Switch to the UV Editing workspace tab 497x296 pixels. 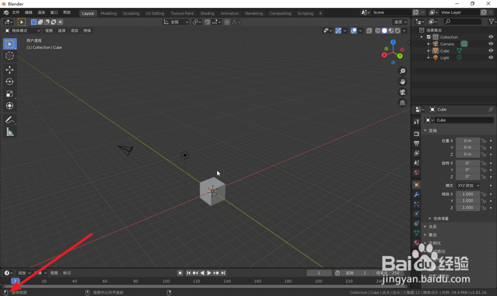click(155, 13)
